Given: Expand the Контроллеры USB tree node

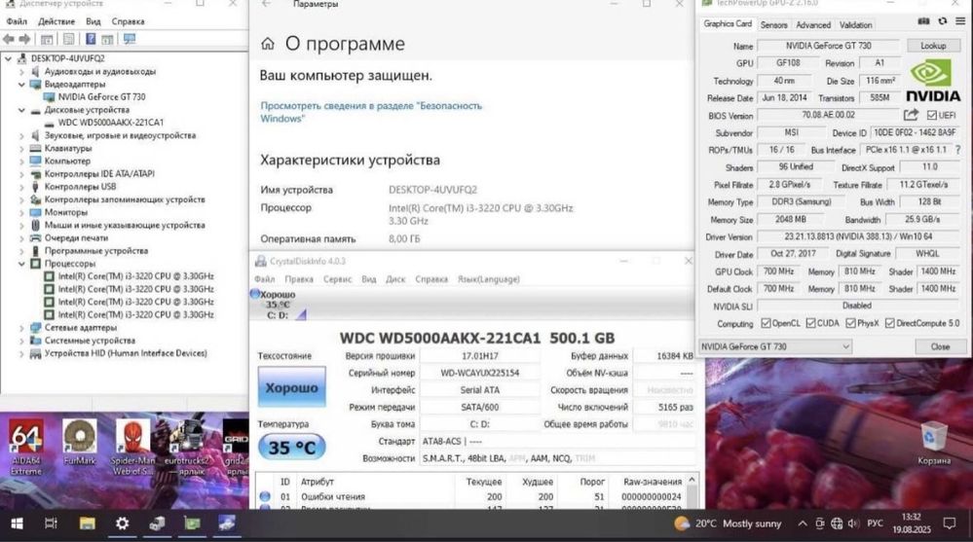Looking at the screenshot, I should 21,187.
